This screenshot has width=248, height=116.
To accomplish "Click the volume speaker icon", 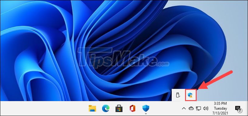I will 206,108.
